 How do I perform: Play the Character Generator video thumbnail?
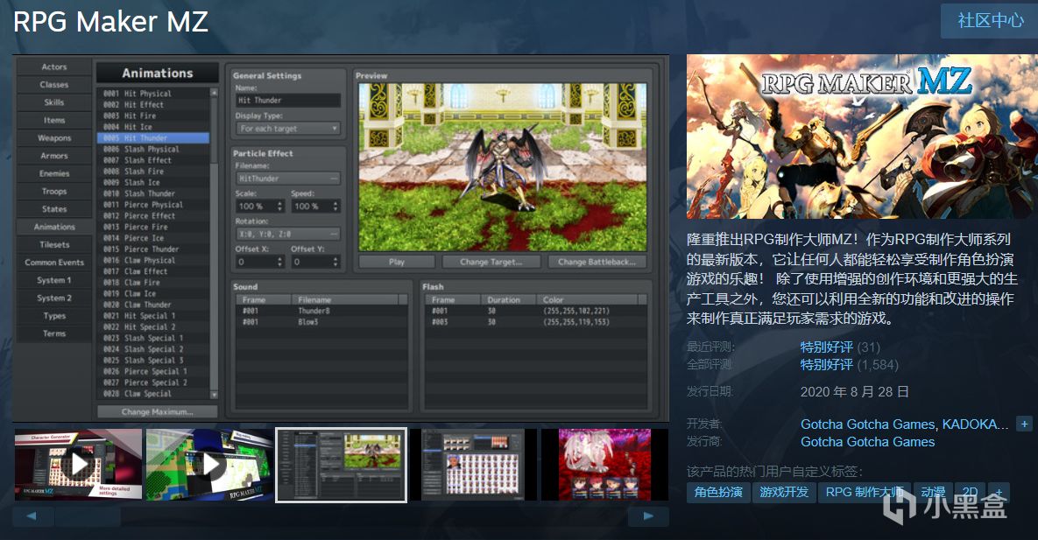click(78, 465)
